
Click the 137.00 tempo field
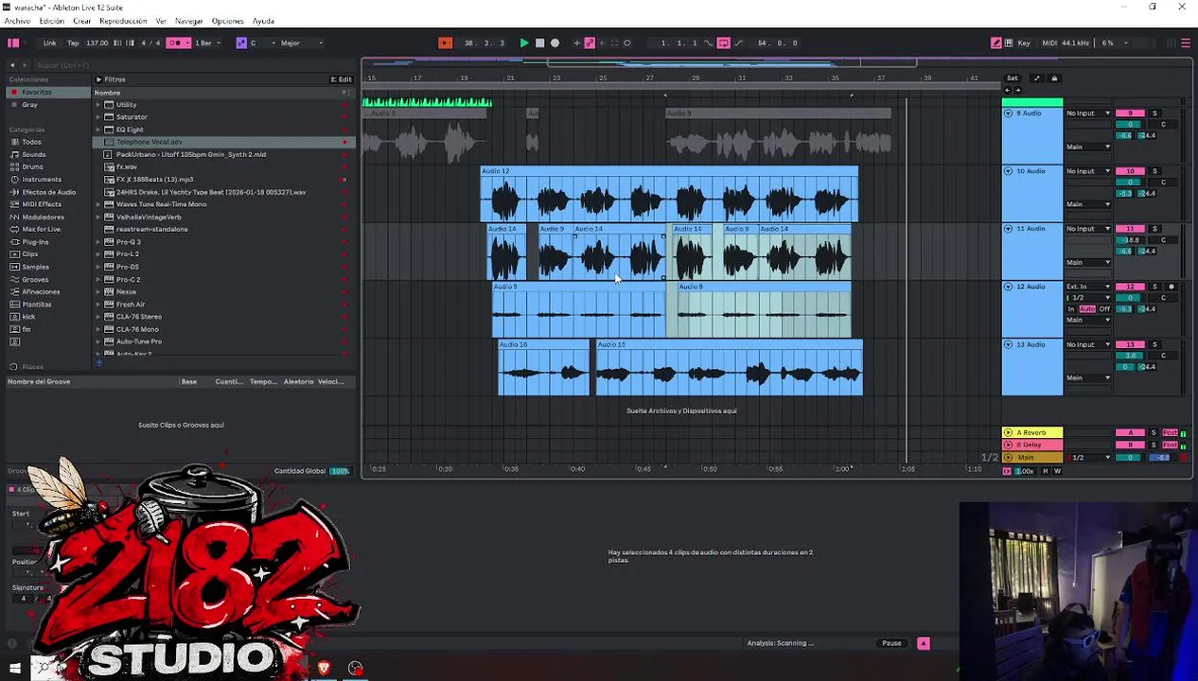click(97, 43)
